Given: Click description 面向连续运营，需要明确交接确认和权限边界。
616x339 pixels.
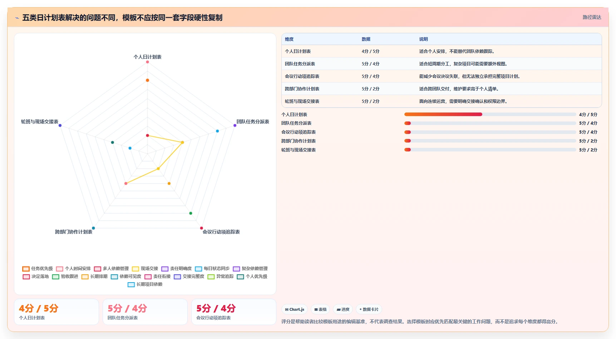Looking at the screenshot, I should click(x=463, y=101).
